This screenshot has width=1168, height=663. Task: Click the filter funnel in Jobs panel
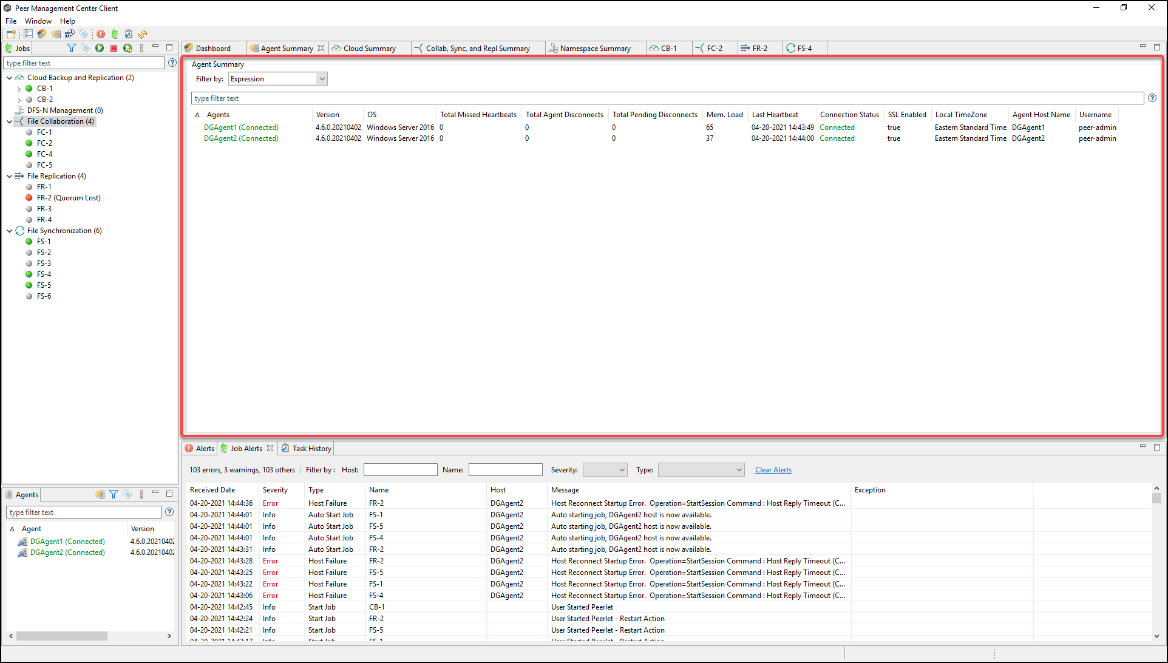tap(71, 48)
